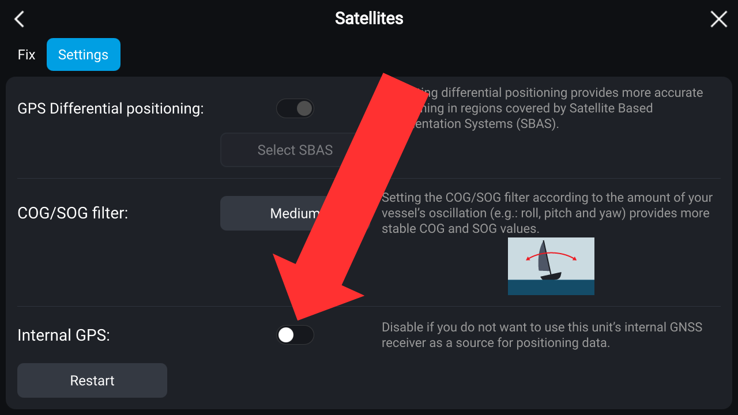Select the Settings tab
The image size is (738, 415).
point(84,55)
